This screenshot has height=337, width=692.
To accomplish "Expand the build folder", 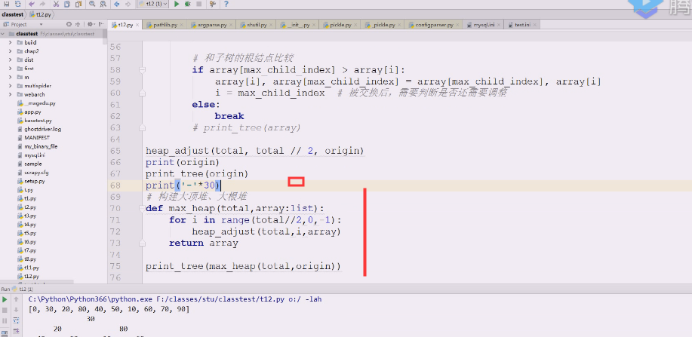I will (10, 43).
